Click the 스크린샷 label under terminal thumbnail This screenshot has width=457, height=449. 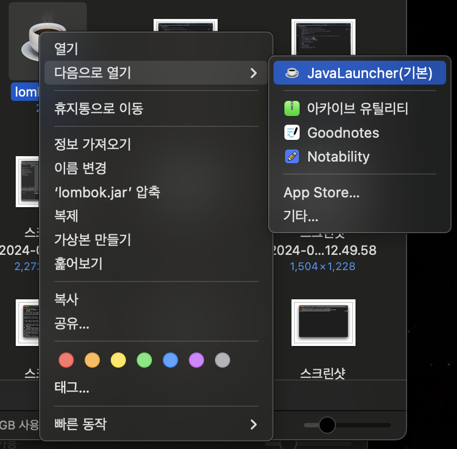point(323,373)
